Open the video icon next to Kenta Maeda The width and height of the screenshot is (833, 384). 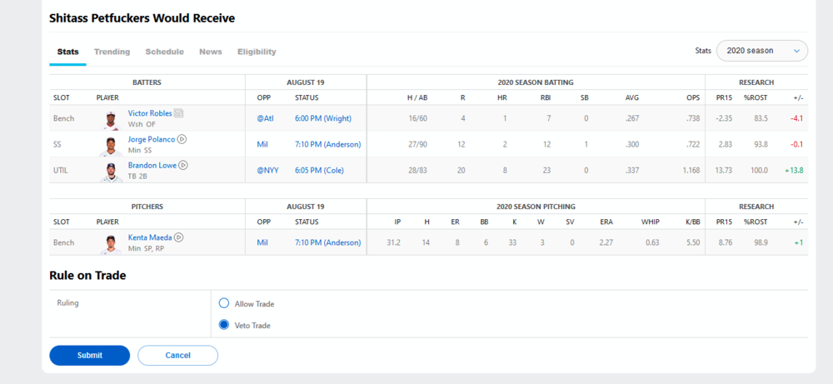coord(179,237)
